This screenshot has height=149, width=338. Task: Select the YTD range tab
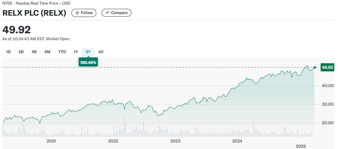click(x=62, y=52)
